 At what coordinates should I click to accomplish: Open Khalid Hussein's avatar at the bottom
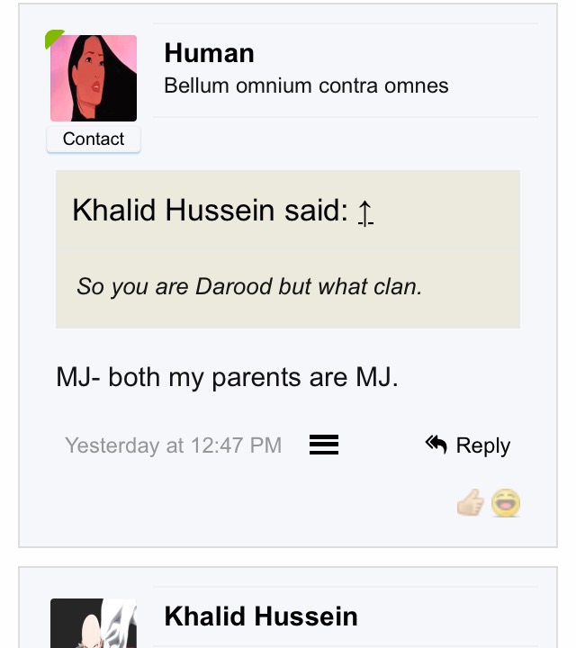pos(94,624)
